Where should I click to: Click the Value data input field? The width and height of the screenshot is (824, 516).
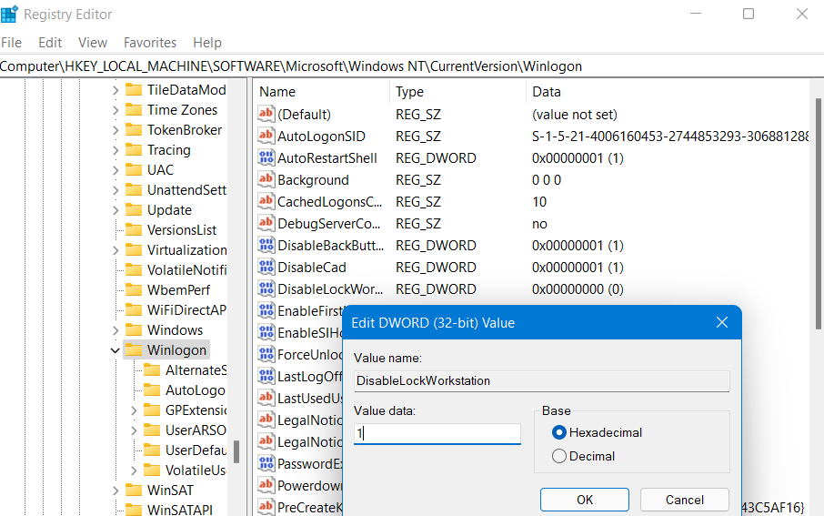[437, 434]
